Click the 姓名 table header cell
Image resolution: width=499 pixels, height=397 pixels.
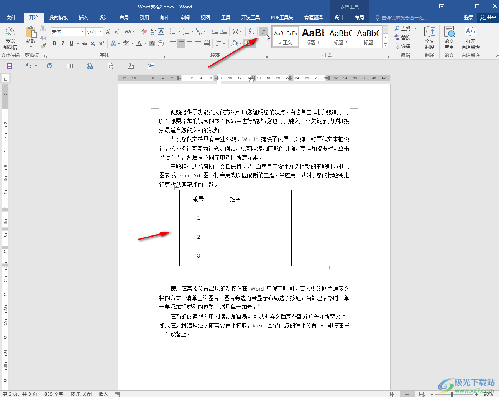tap(236, 199)
